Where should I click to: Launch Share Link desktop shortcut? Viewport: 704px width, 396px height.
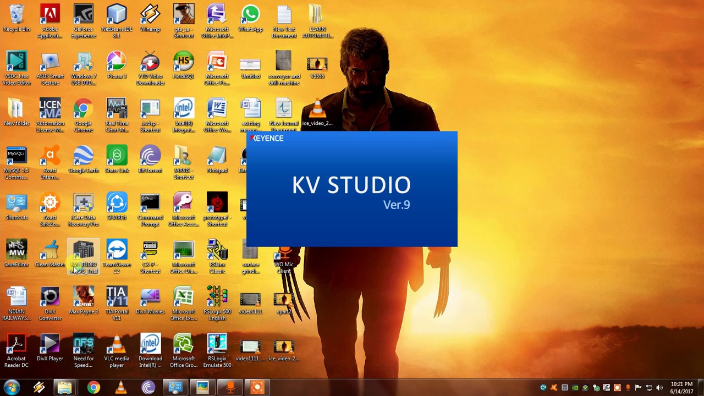[117, 160]
